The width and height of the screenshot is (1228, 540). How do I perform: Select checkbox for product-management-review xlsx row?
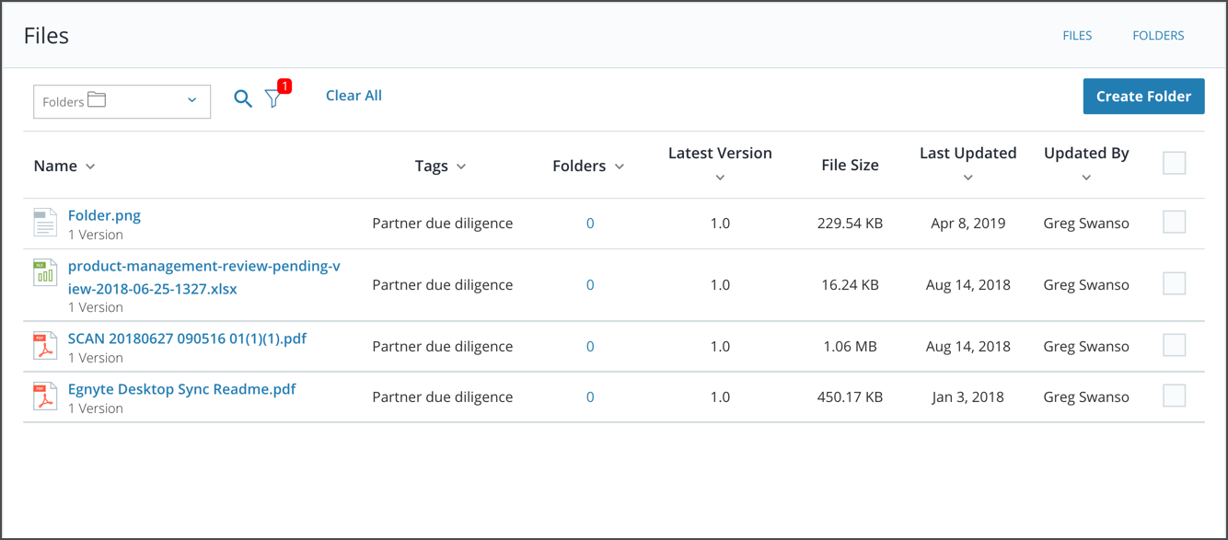(x=1174, y=283)
